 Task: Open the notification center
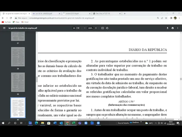[178, 123]
